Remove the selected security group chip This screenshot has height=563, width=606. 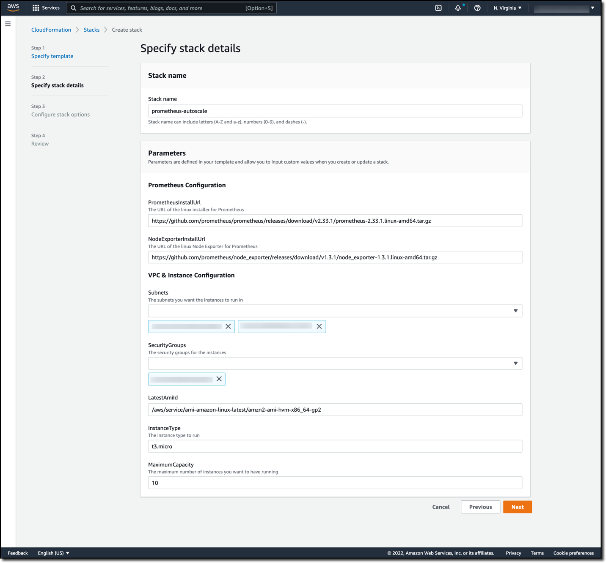[219, 379]
